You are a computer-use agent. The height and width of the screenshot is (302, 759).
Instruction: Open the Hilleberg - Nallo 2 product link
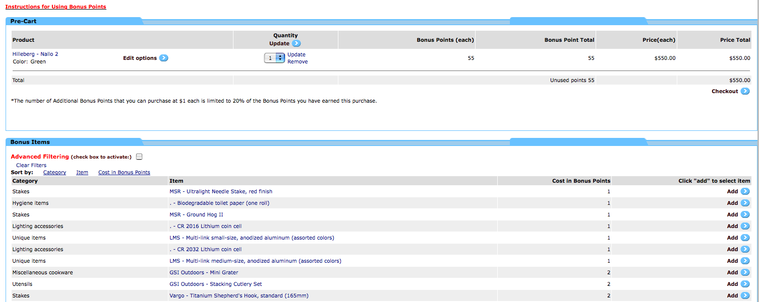(35, 54)
